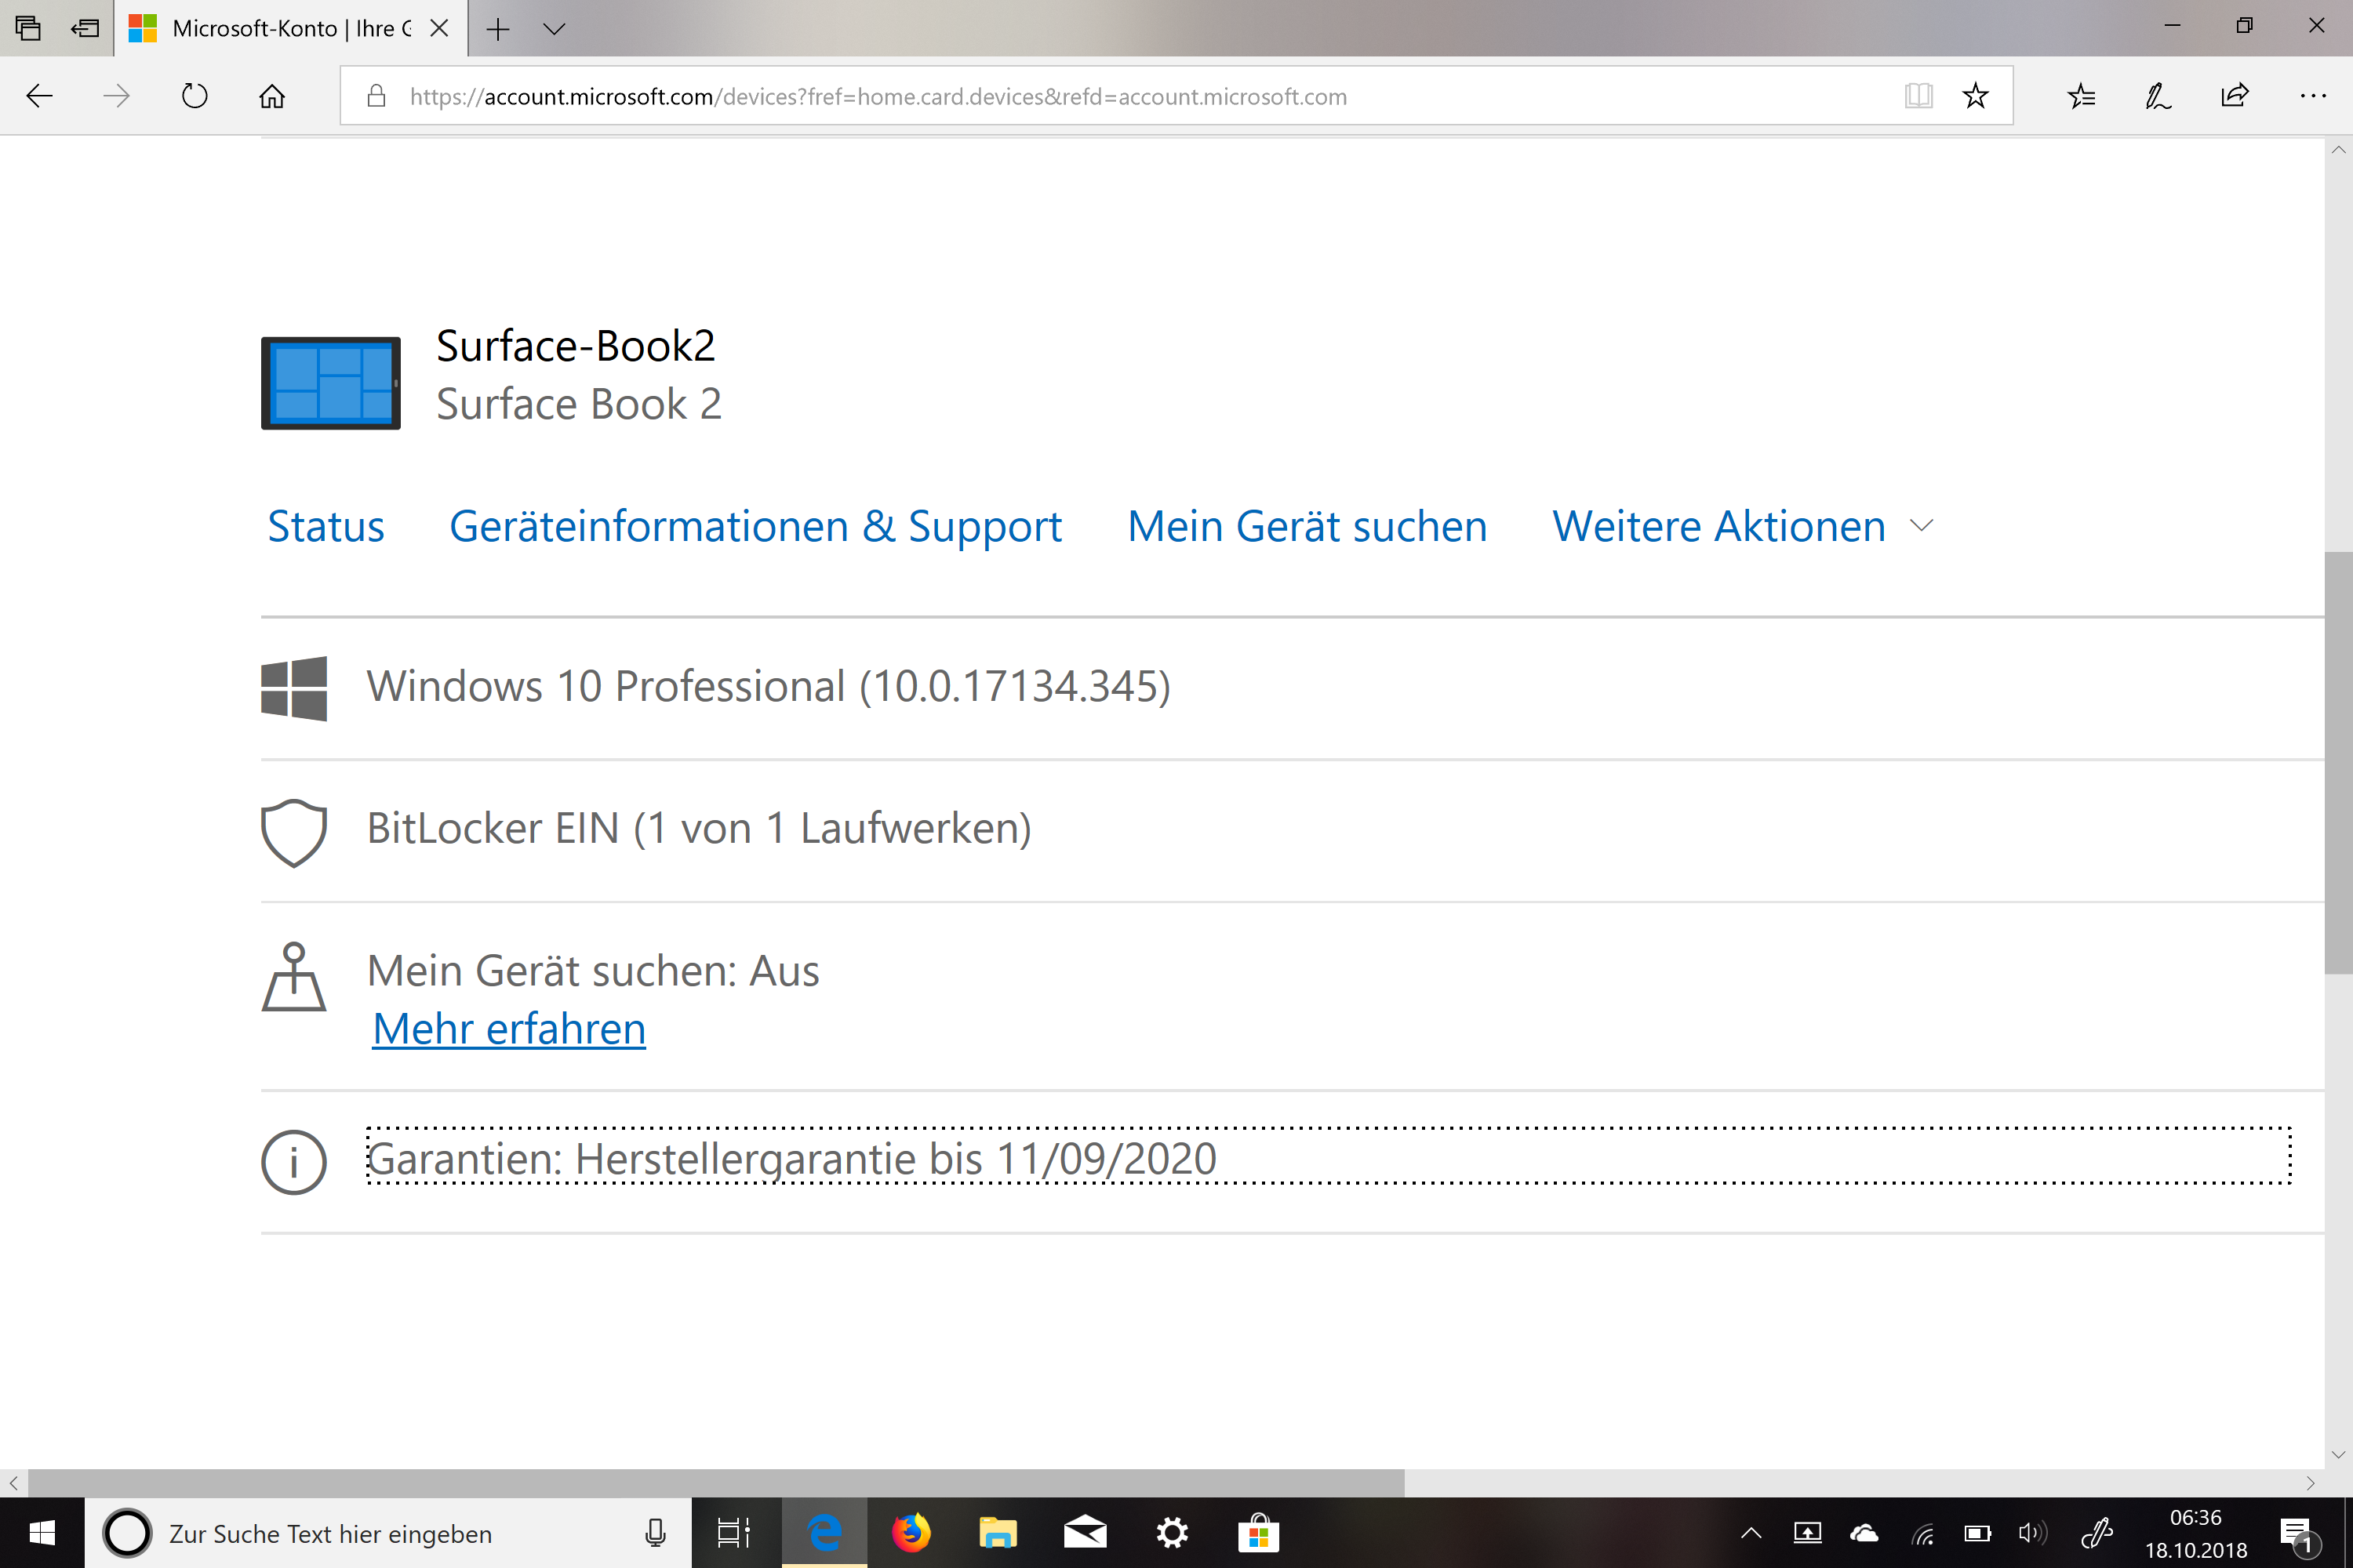Open File Explorer from the taskbar
This screenshot has width=2353, height=1568.
998,1533
